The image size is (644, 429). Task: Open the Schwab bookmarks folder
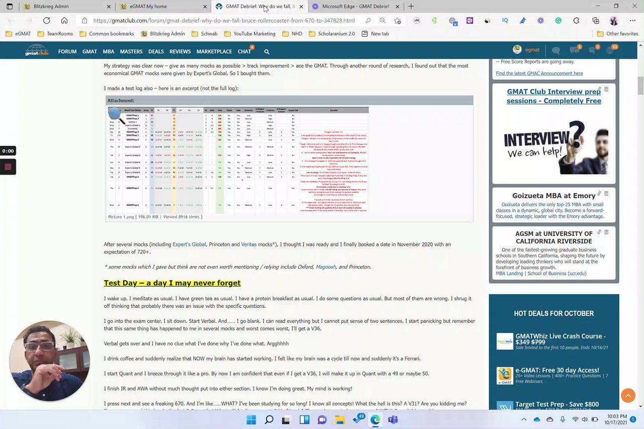pos(205,34)
